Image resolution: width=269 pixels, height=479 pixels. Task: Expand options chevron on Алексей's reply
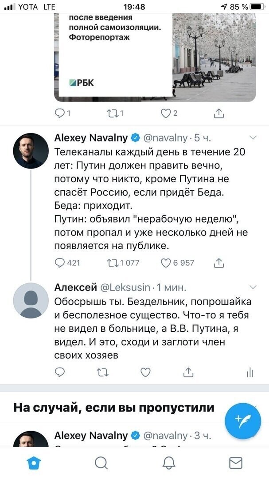(253, 287)
